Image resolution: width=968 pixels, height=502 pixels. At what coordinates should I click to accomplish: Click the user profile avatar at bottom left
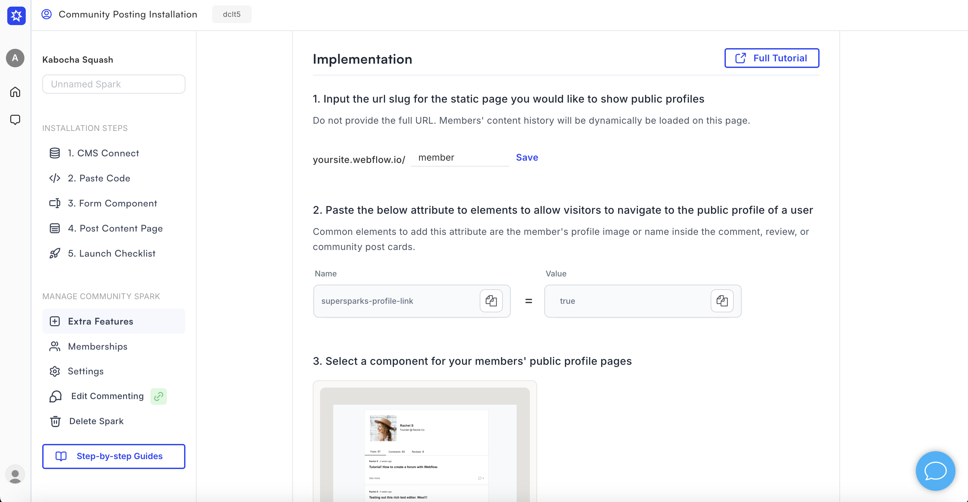tap(15, 475)
